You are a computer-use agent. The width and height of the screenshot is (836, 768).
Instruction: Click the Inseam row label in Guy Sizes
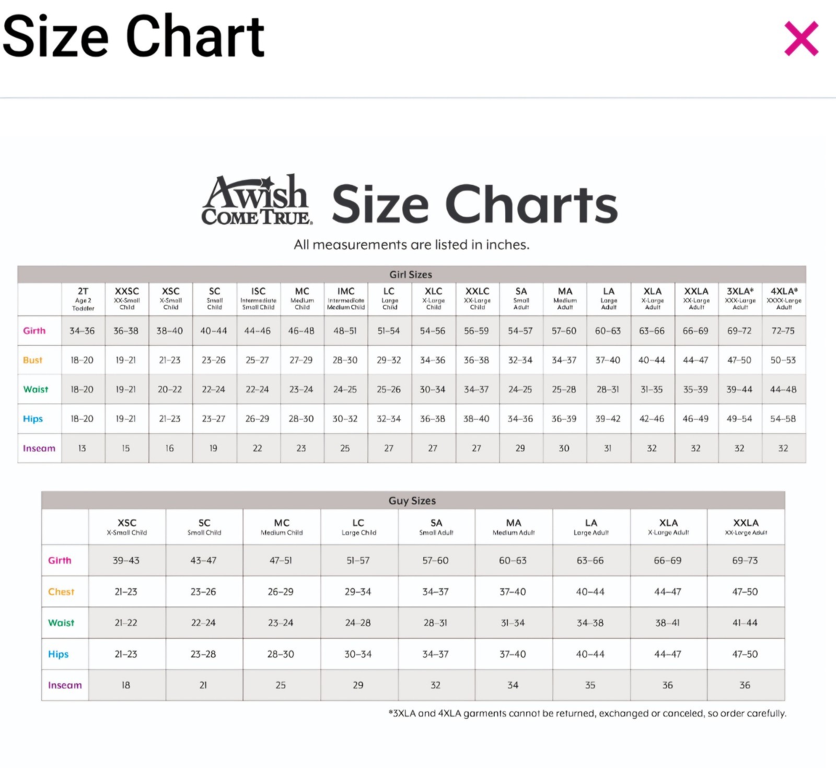[65, 685]
